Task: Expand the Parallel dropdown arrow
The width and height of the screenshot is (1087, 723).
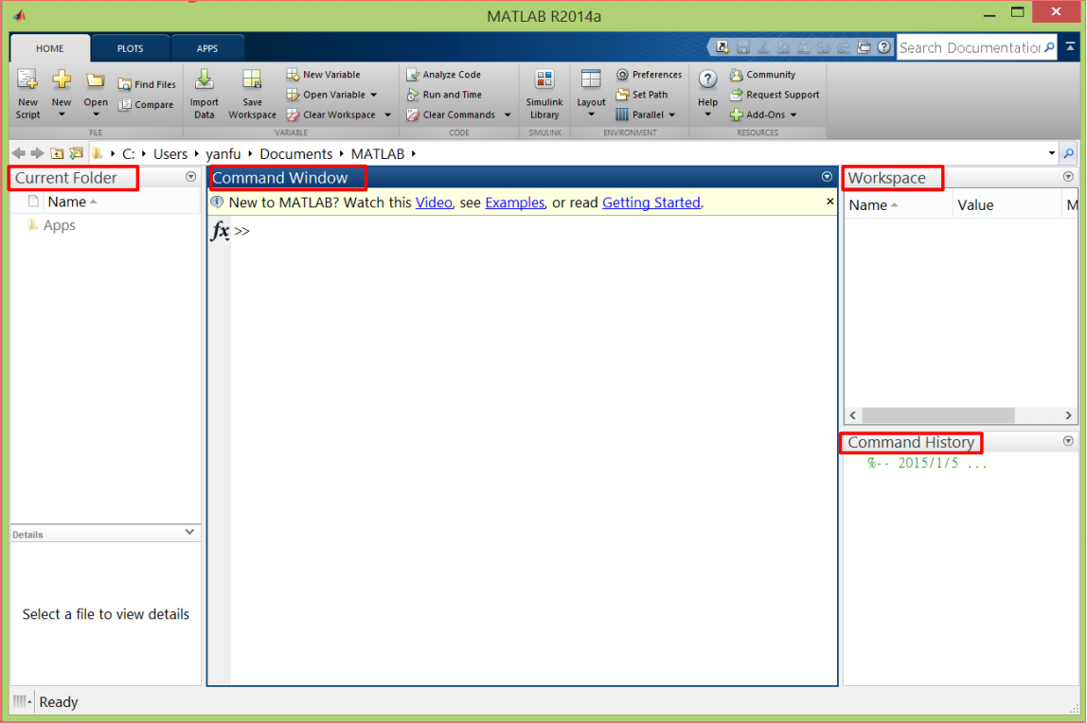Action: click(x=671, y=115)
